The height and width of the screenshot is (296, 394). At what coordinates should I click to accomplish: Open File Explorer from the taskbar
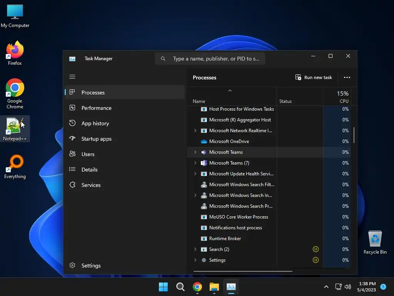[x=214, y=287]
